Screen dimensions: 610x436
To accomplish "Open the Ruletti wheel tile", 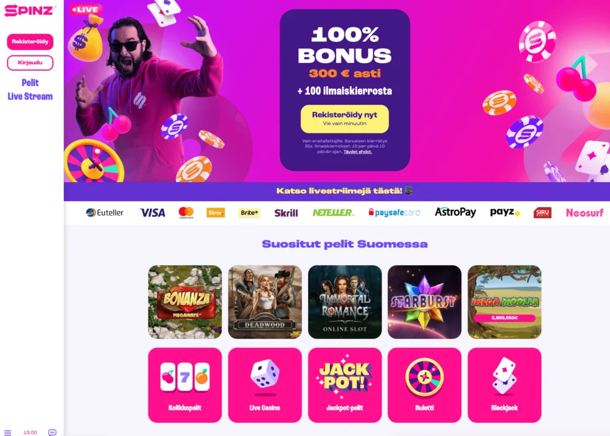I will tap(424, 385).
